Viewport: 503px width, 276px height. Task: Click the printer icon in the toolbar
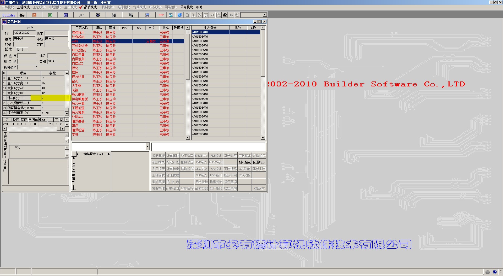[x=225, y=15]
